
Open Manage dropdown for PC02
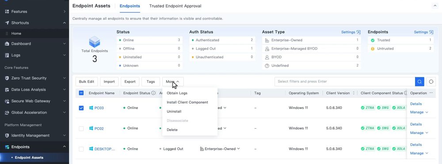pyautogui.click(x=419, y=133)
